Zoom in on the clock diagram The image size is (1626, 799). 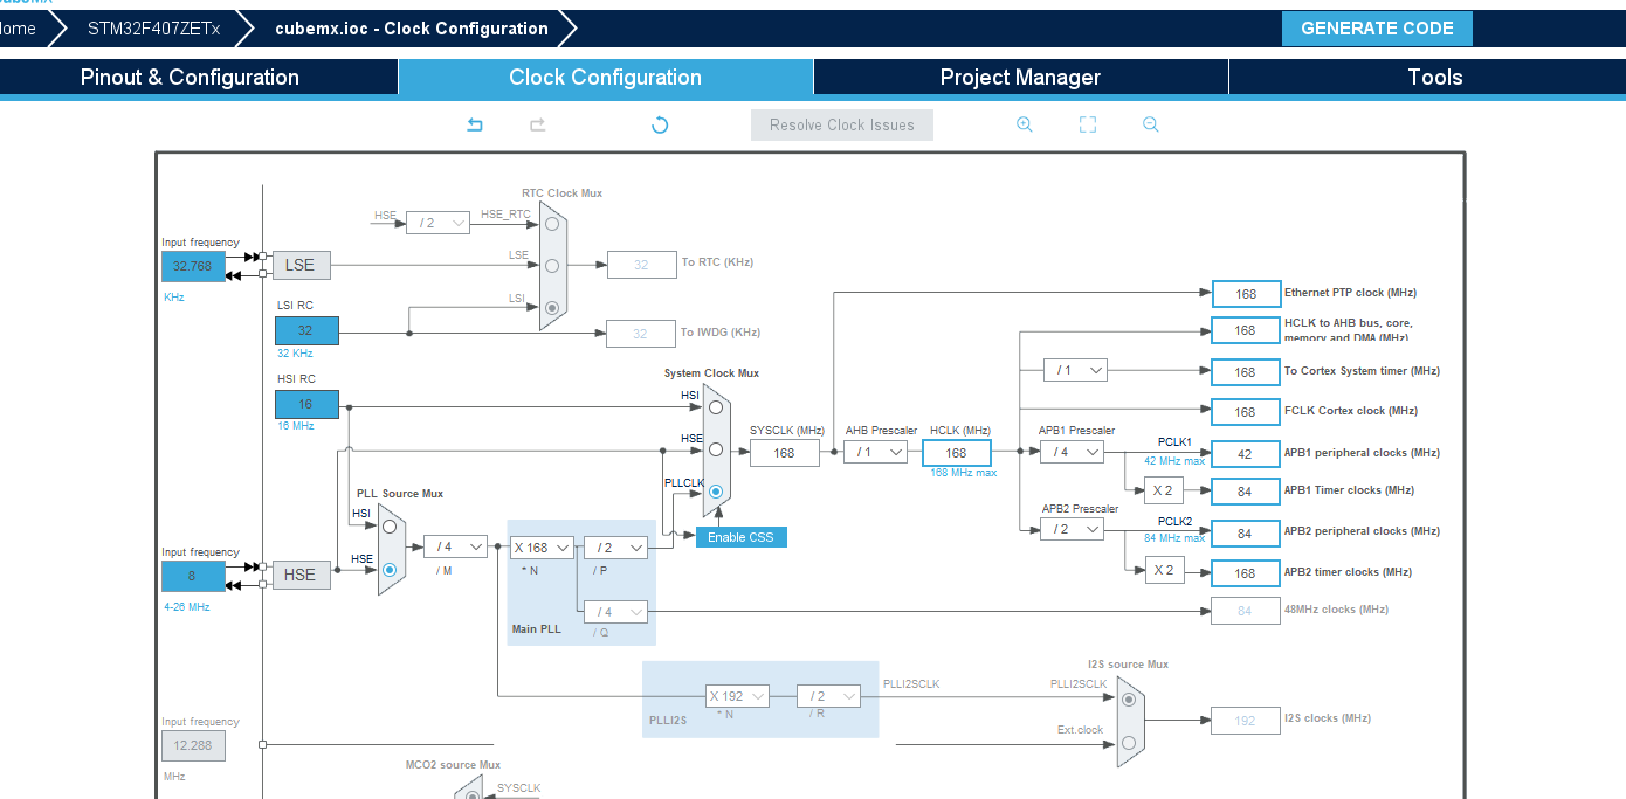pyautogui.click(x=1025, y=124)
